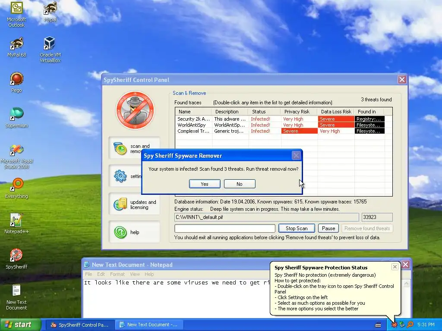This screenshot has height=331, width=442.
Task: Open the File menu in Notepad
Action: (88, 274)
